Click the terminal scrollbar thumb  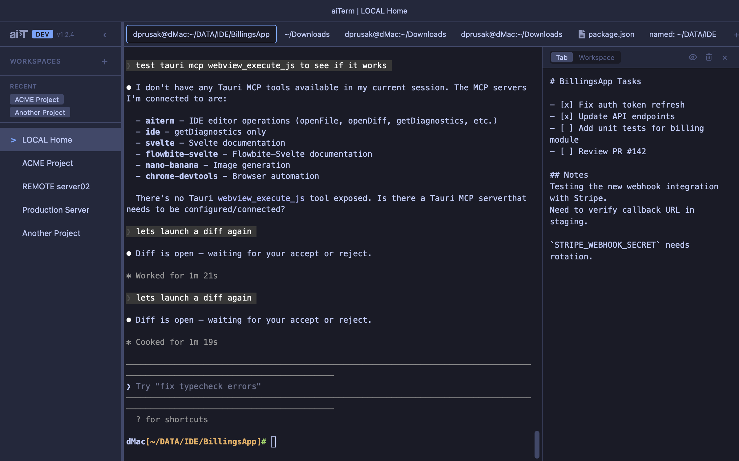537,444
